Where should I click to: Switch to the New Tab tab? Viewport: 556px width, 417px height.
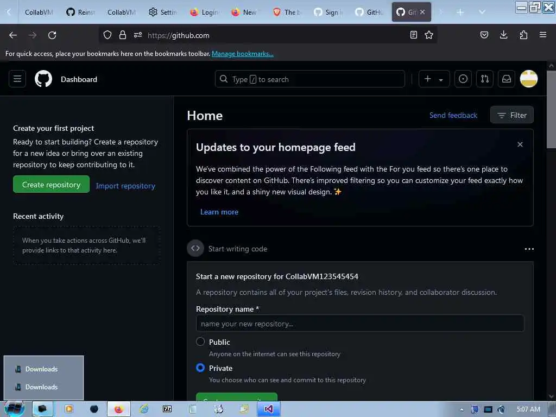click(x=245, y=12)
